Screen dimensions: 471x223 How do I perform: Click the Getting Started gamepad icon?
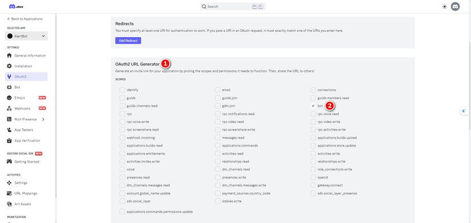pyautogui.click(x=9, y=162)
